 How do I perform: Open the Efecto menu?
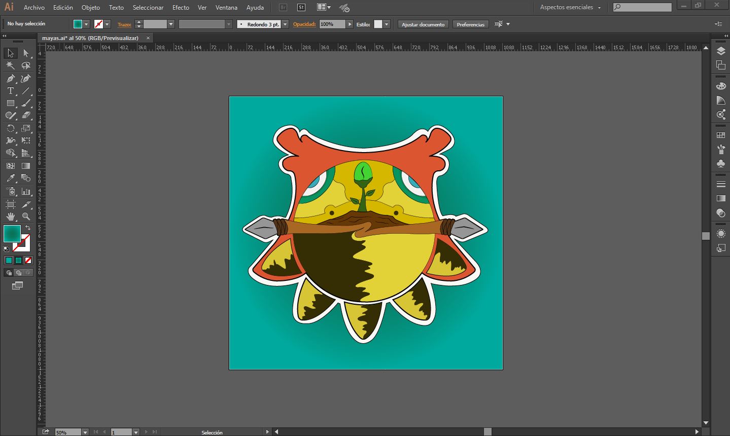181,8
